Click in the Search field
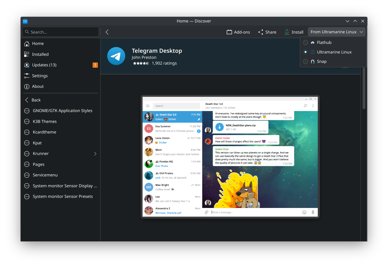 point(61,32)
